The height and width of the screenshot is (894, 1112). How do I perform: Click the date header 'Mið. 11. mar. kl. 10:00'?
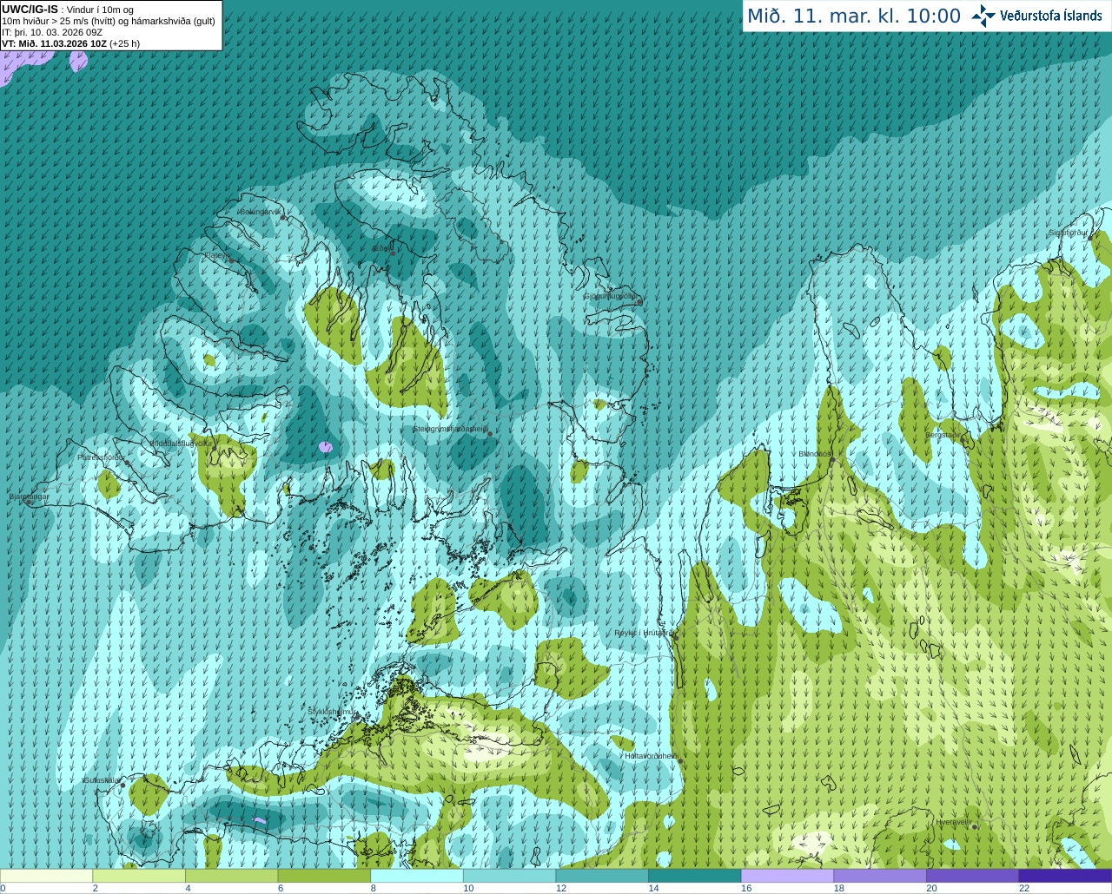[x=854, y=16]
